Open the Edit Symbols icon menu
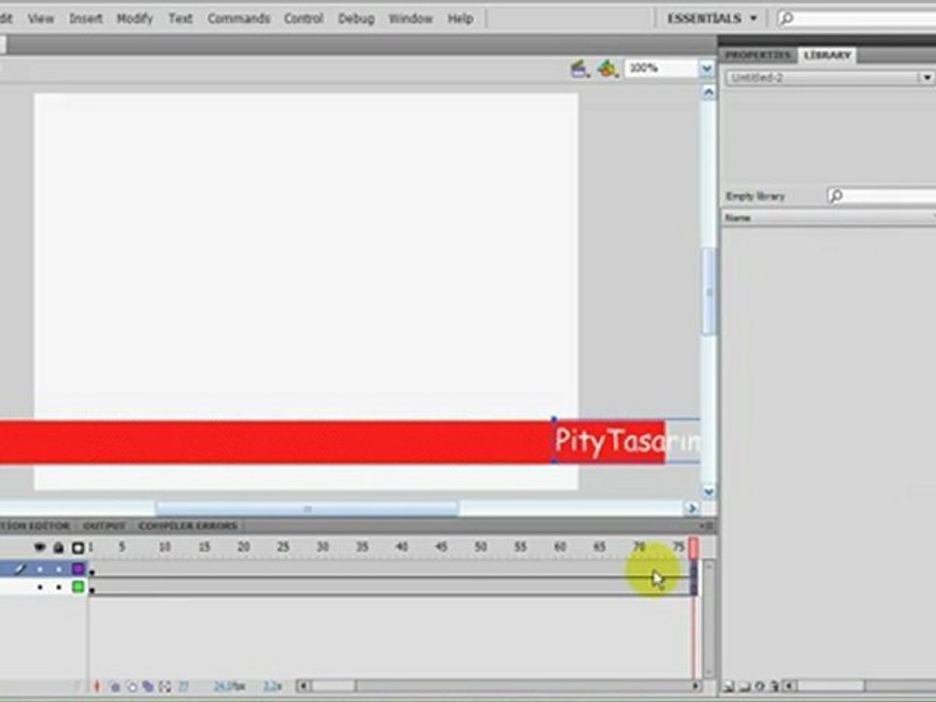 [607, 69]
